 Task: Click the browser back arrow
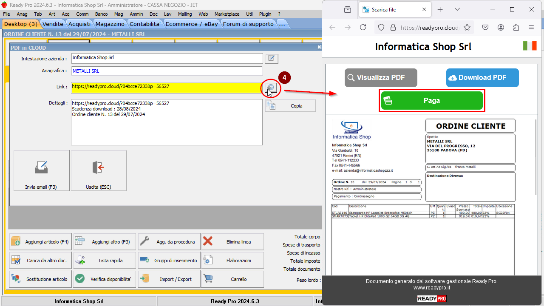tap(332, 27)
